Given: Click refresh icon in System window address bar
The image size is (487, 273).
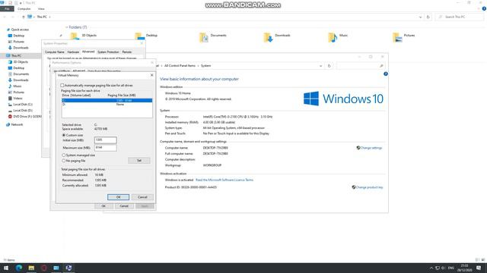Looking at the screenshot, I should pyautogui.click(x=329, y=66).
